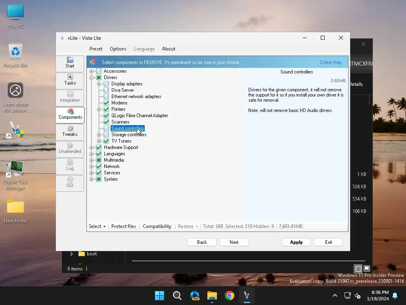This screenshot has width=406, height=305.
Task: Open the ISO sidebar section
Action: point(70,183)
